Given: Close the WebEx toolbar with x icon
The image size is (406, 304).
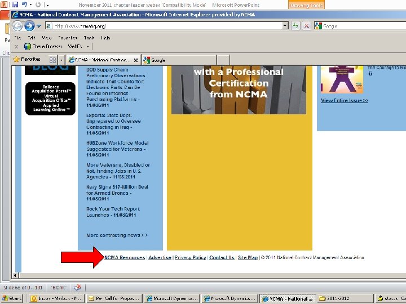Looking at the screenshot, I should [x=16, y=47].
